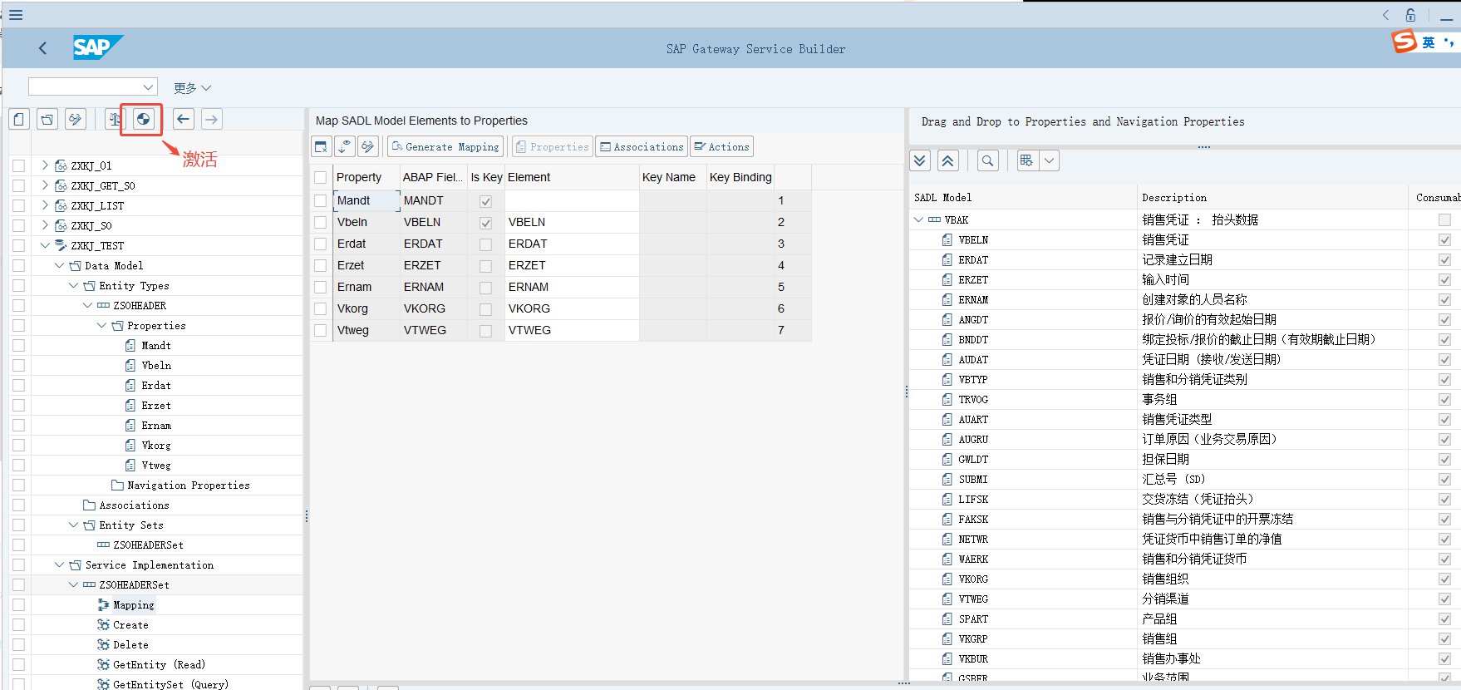Click the Key Binding column header
Image resolution: width=1461 pixels, height=690 pixels.
click(x=740, y=177)
